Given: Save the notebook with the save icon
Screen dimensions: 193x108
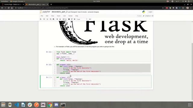Looking at the screenshot, I should [x=41, y=19].
